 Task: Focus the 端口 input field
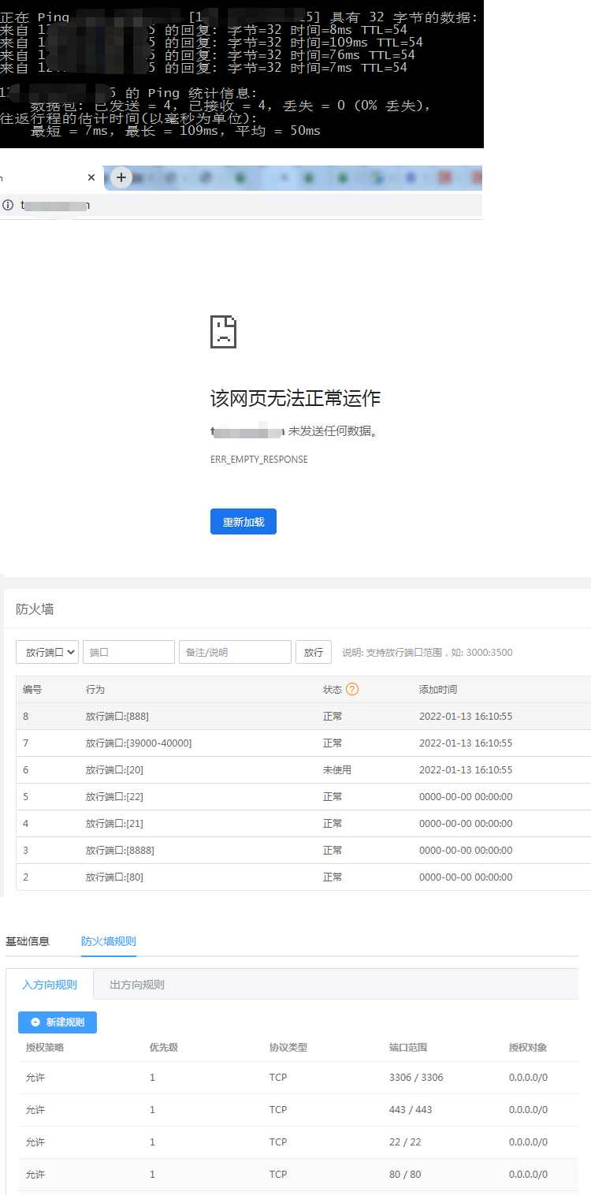(128, 652)
